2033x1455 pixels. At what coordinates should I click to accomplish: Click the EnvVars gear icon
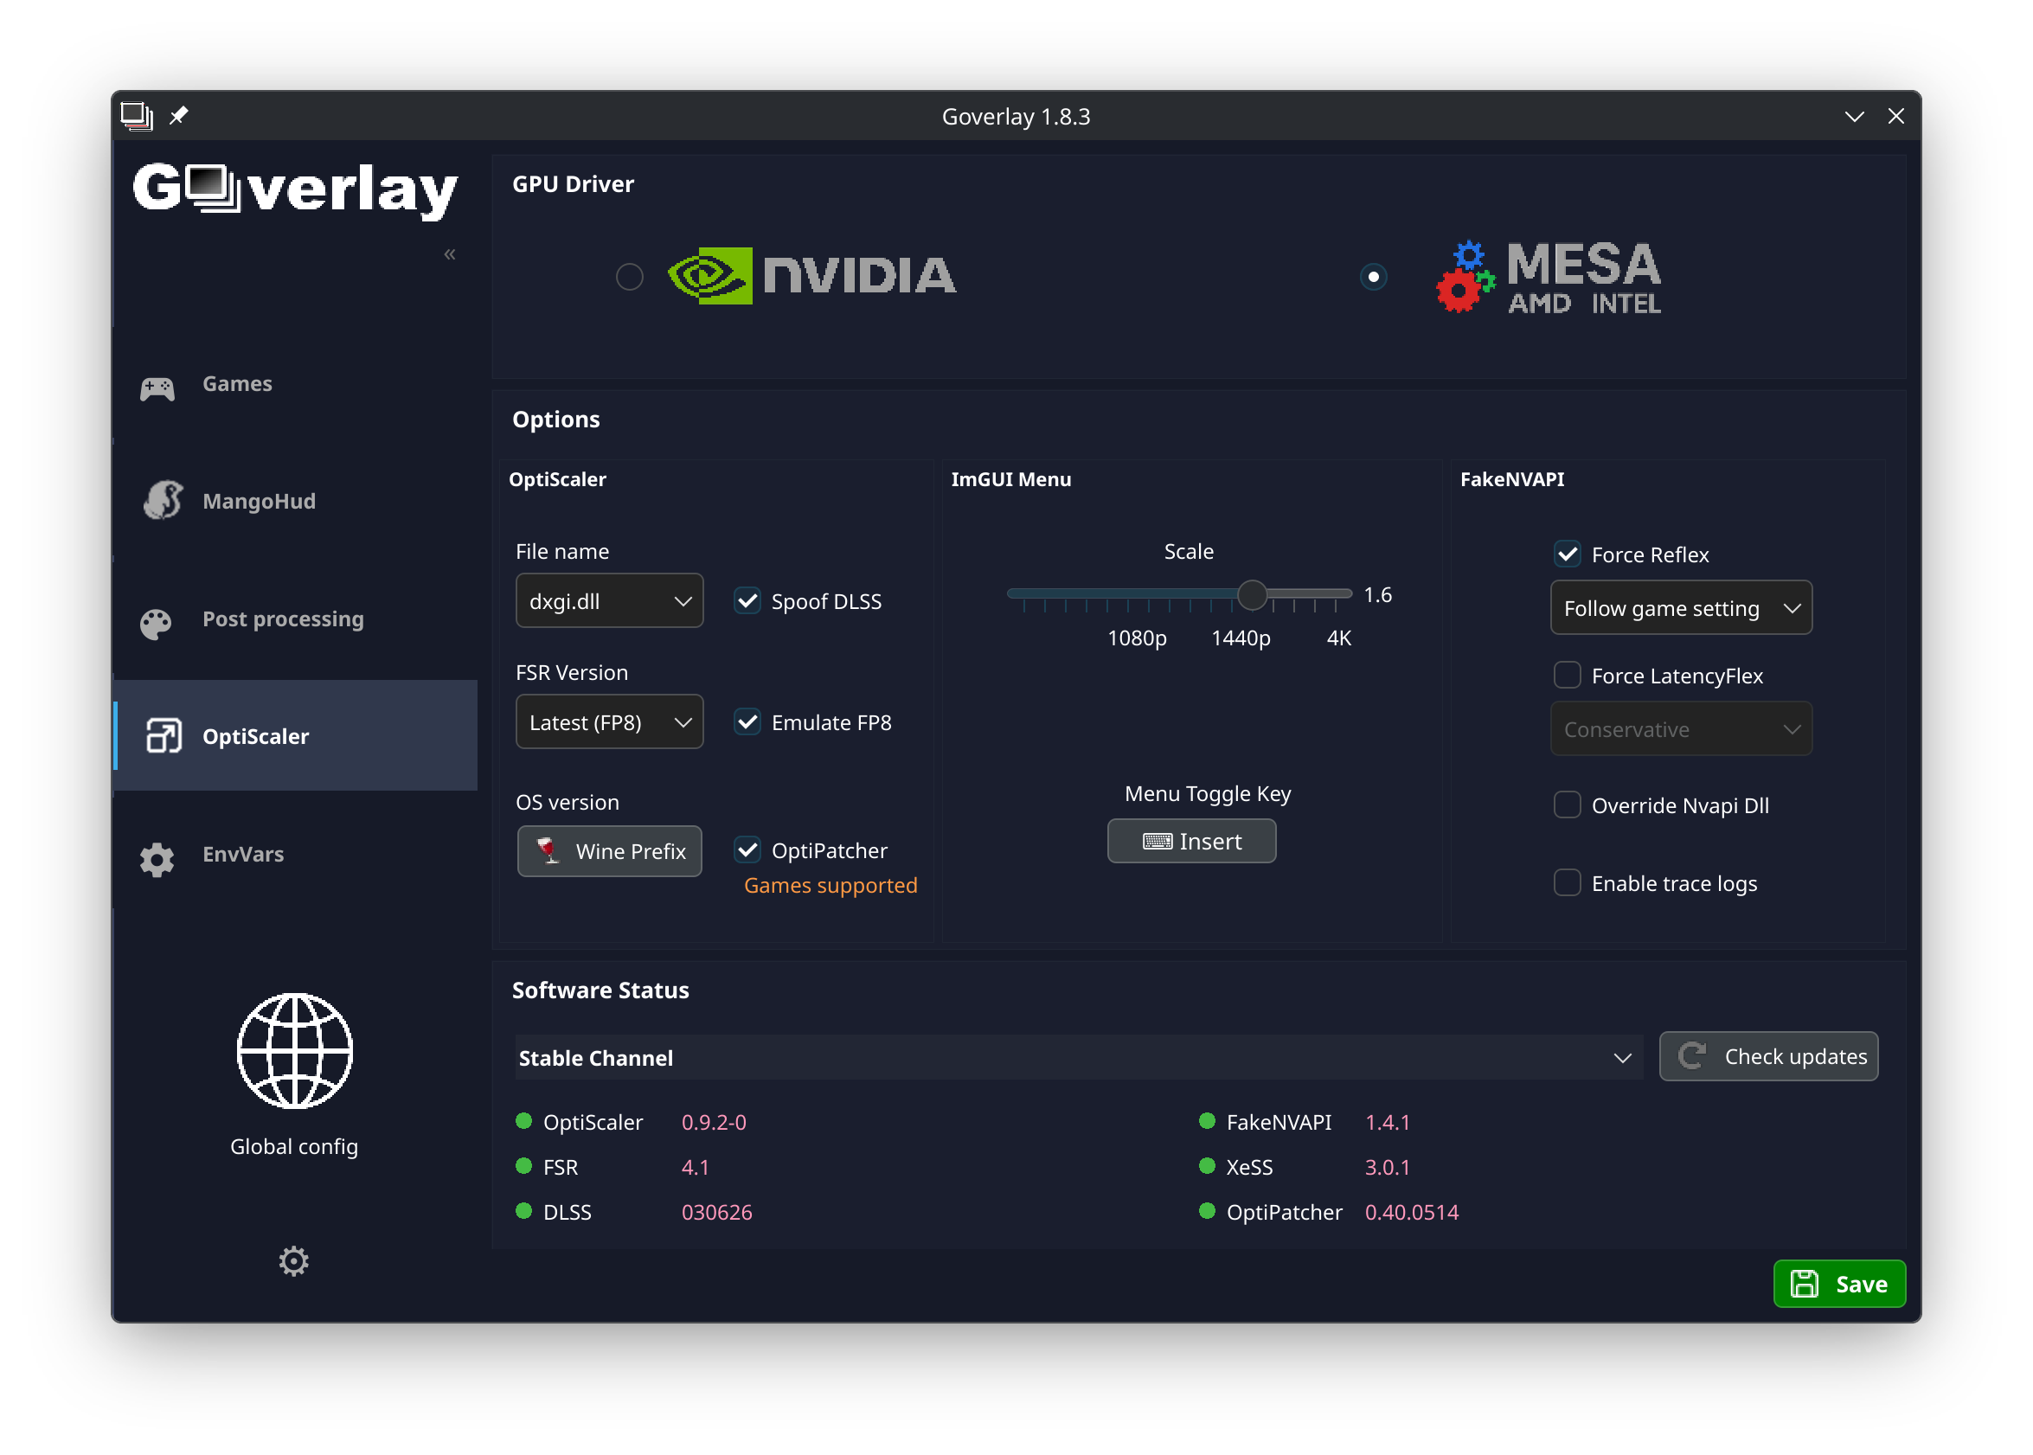[157, 859]
